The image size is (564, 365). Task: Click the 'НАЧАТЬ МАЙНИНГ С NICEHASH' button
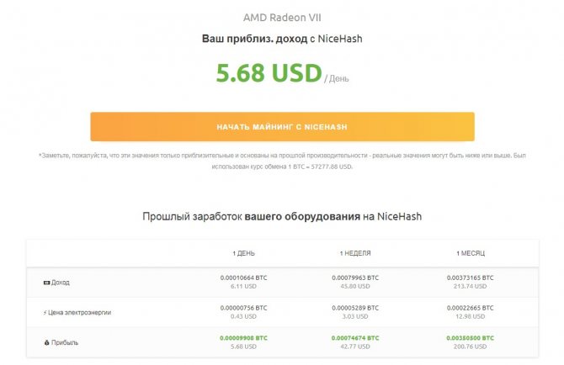click(282, 126)
